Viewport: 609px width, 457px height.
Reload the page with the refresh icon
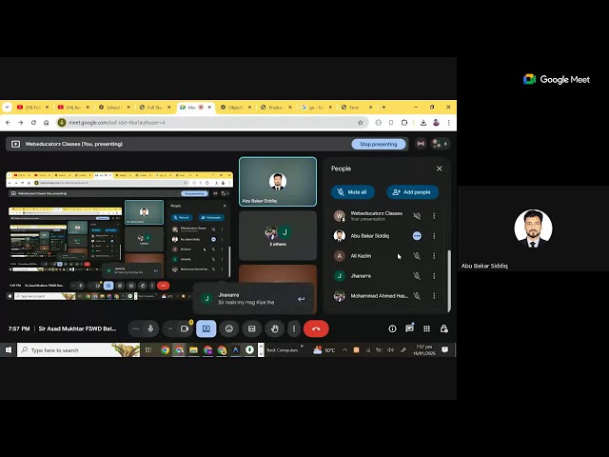pos(33,123)
